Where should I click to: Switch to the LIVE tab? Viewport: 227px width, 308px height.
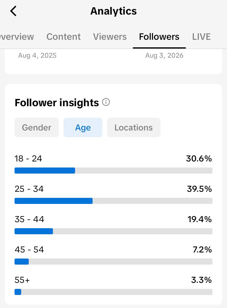point(201,37)
